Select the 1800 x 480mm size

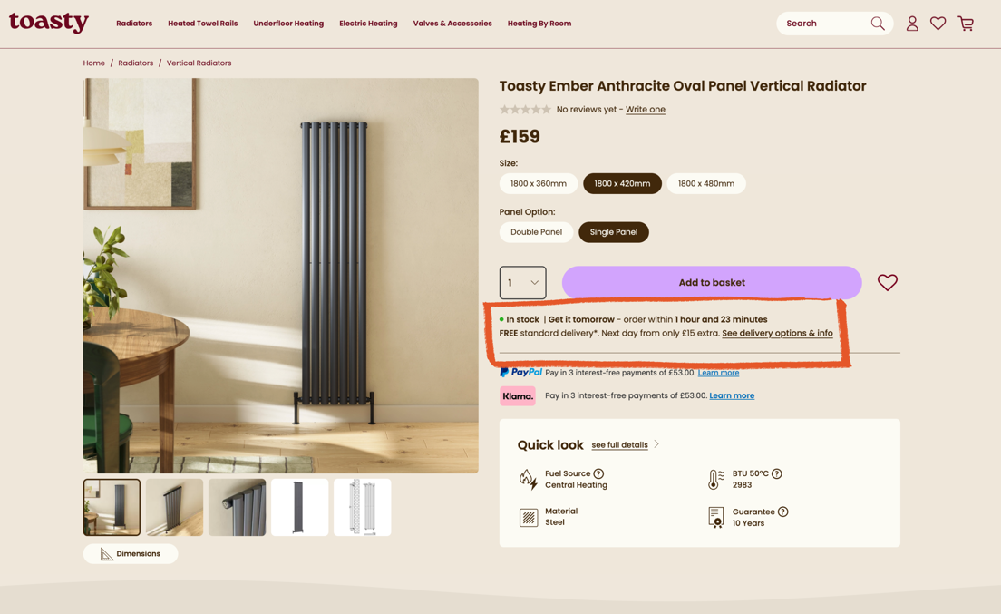(705, 183)
